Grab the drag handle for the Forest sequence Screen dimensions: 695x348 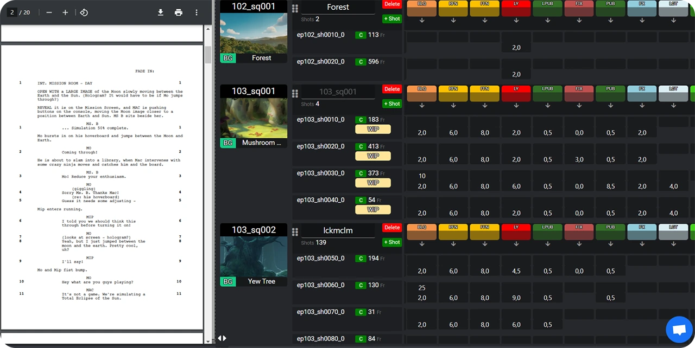295,8
